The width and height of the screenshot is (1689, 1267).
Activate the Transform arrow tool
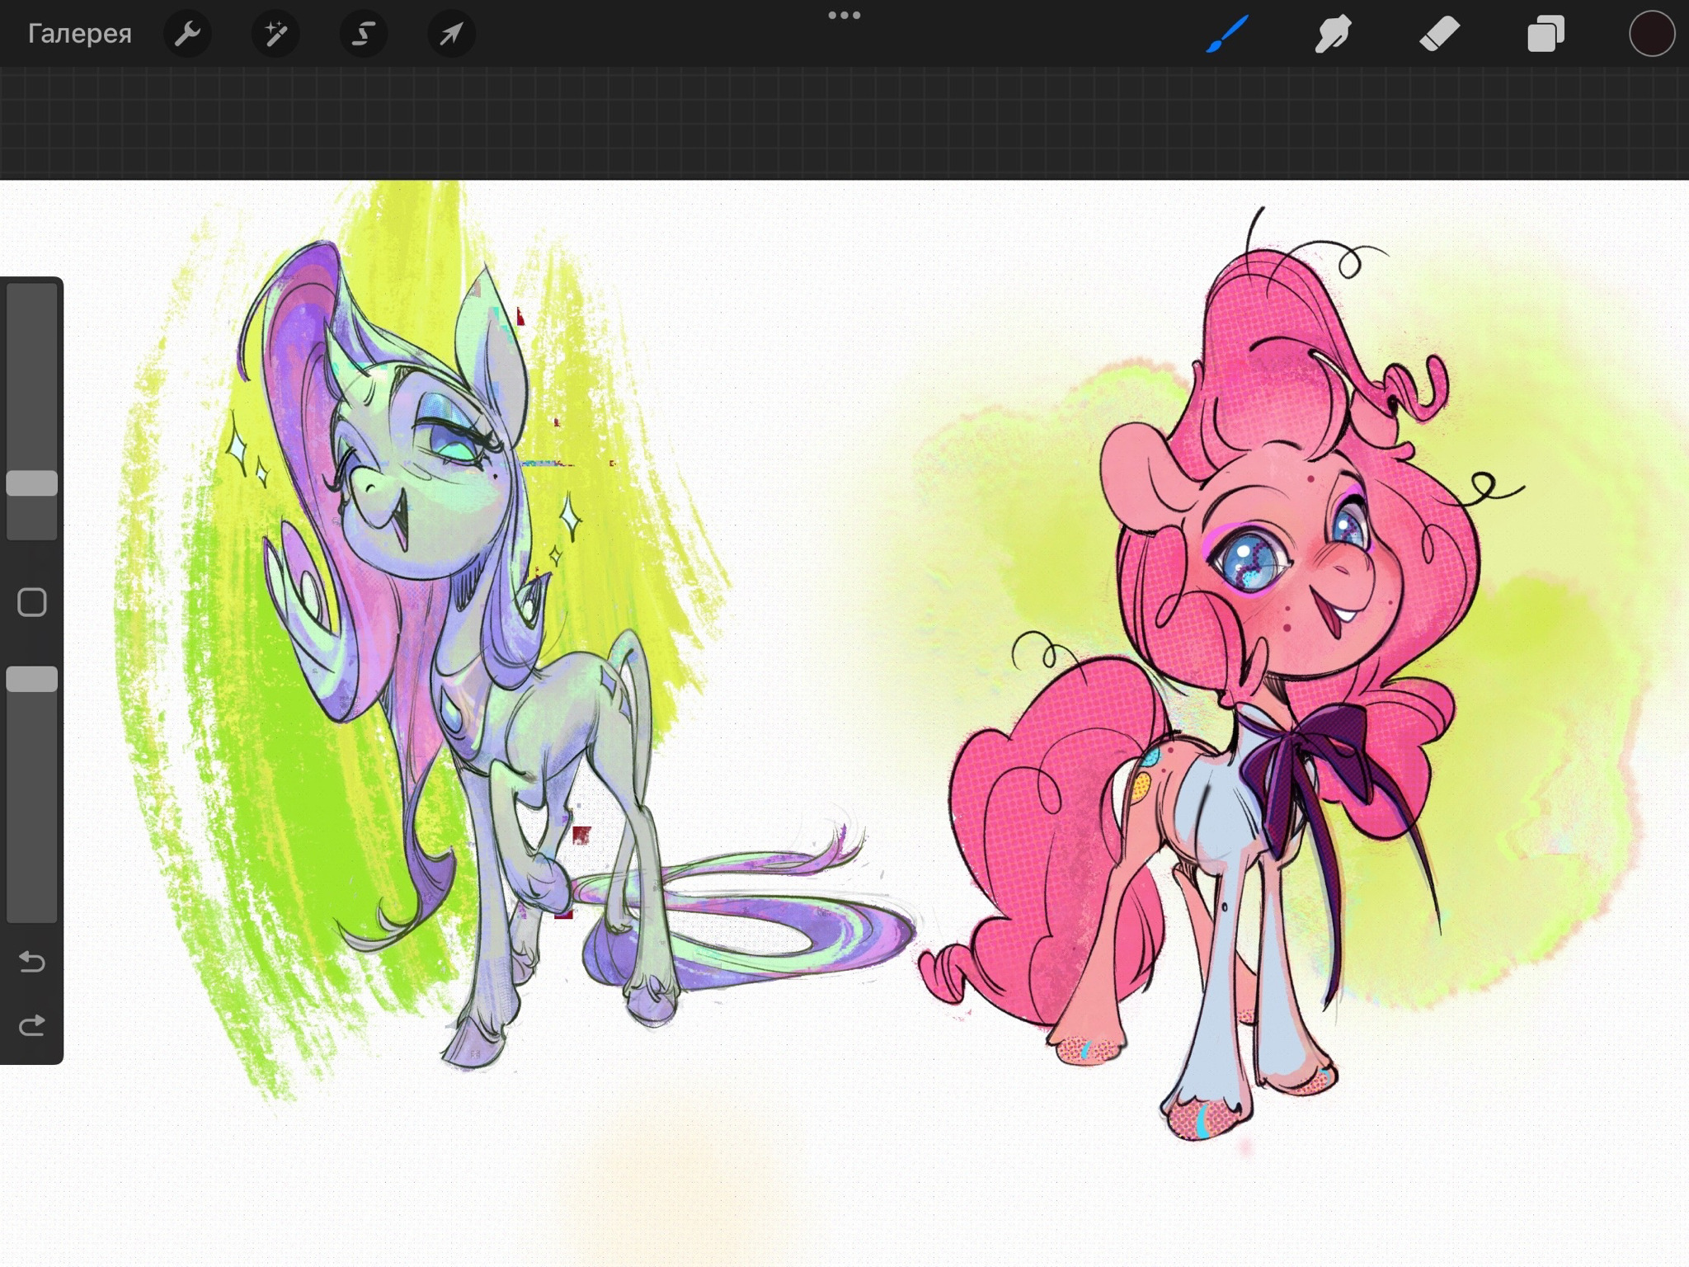(x=451, y=34)
